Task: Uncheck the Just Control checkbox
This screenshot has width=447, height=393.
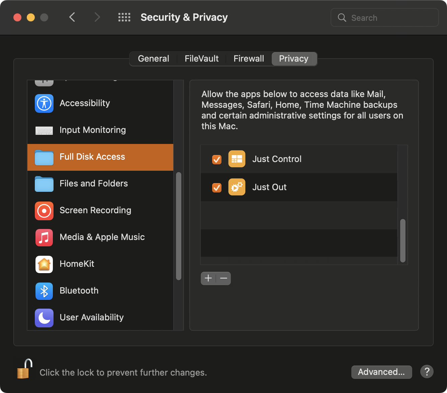Action: tap(217, 159)
